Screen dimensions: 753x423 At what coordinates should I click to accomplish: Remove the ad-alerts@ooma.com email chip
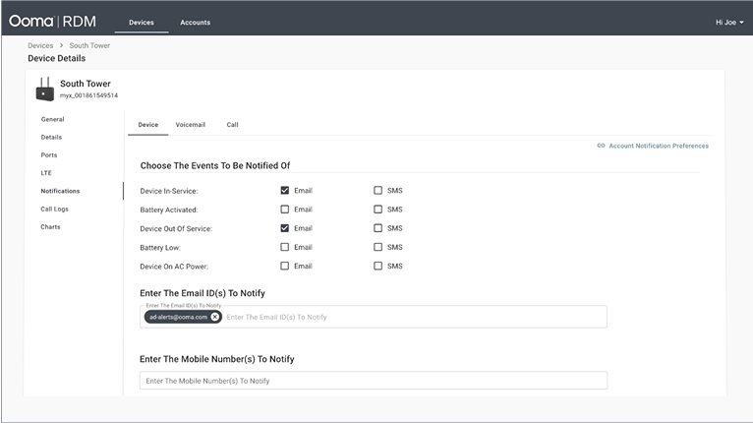click(215, 317)
